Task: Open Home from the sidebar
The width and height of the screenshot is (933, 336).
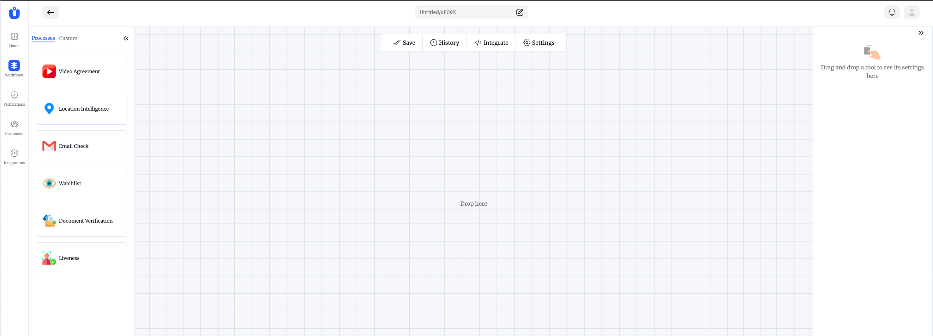Action: click(x=14, y=40)
